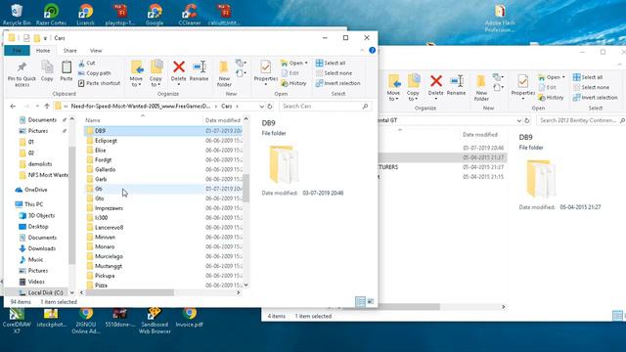
Task: Open Properties in Cars window ribbon
Action: (265, 72)
